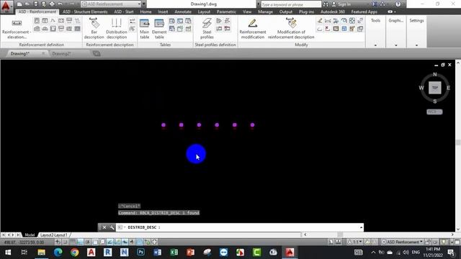The width and height of the screenshot is (461, 259).
Task: Expand the command line history arrow
Action: [361, 227]
